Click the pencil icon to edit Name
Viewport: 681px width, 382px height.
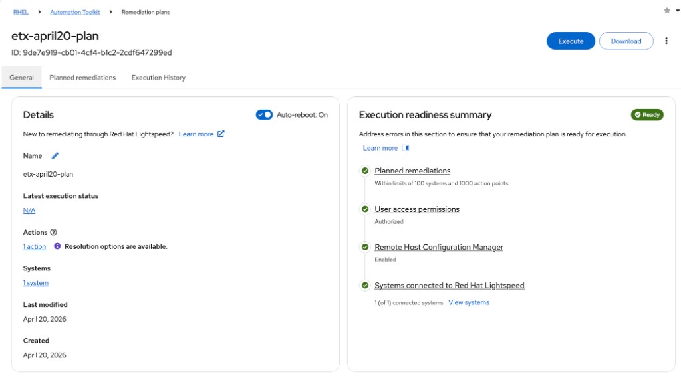tap(55, 156)
